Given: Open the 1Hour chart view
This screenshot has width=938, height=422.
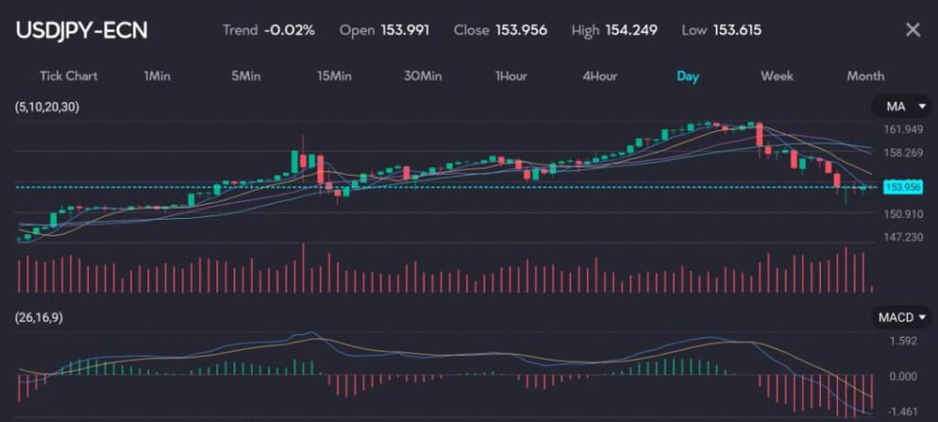Looking at the screenshot, I should click(510, 76).
